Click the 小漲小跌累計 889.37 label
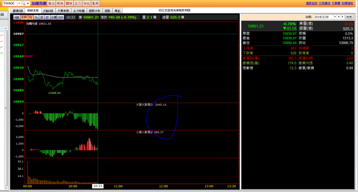The width and height of the screenshot is (358, 192). [150, 132]
